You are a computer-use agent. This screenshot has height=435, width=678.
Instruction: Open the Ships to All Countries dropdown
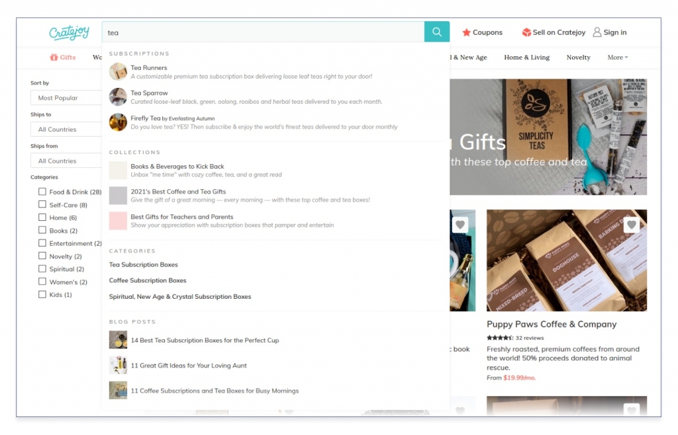[66, 129]
